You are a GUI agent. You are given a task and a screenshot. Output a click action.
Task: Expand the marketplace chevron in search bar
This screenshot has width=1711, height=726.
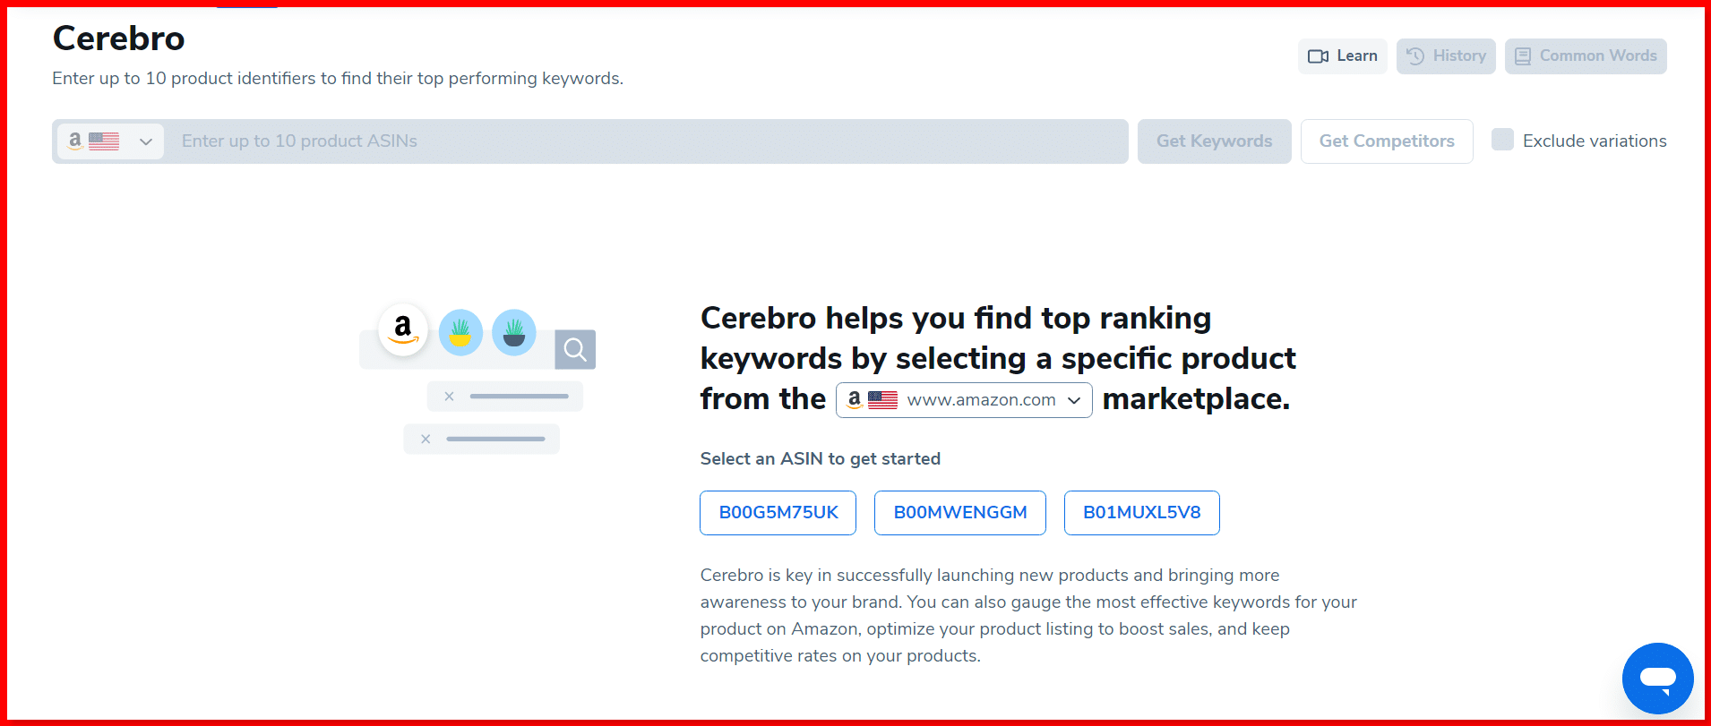[x=146, y=141]
